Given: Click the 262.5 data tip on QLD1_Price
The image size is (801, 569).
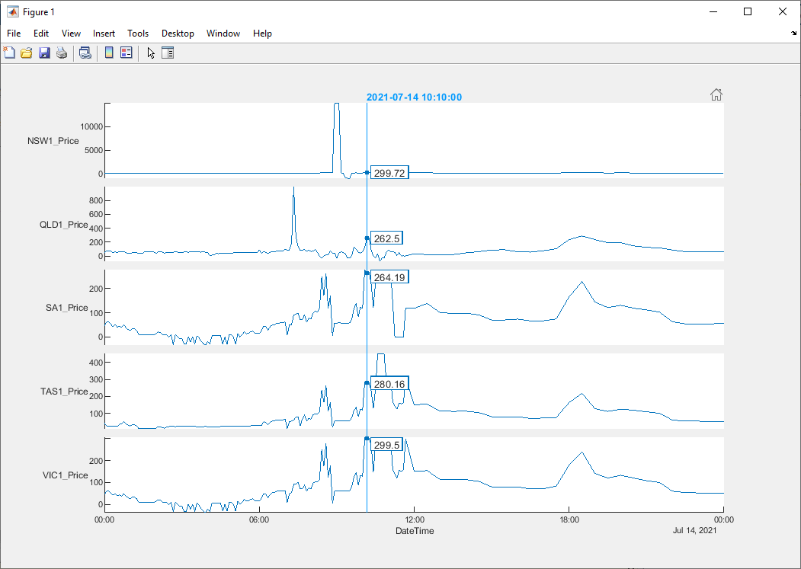Looking at the screenshot, I should (386, 238).
